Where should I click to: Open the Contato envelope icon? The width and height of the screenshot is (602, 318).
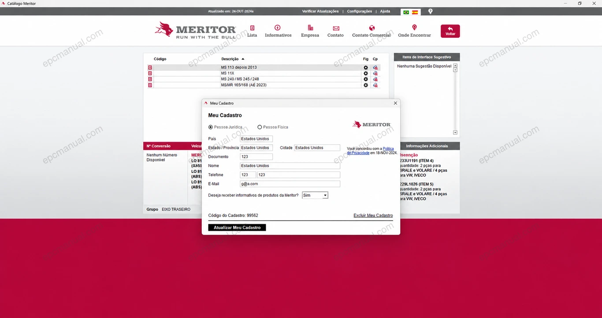click(x=336, y=28)
